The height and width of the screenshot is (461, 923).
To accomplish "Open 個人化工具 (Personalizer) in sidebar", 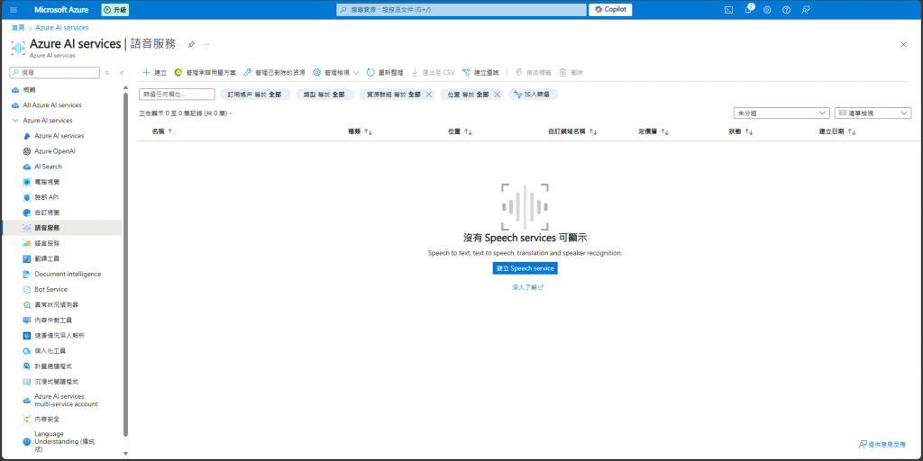I will click(x=50, y=350).
